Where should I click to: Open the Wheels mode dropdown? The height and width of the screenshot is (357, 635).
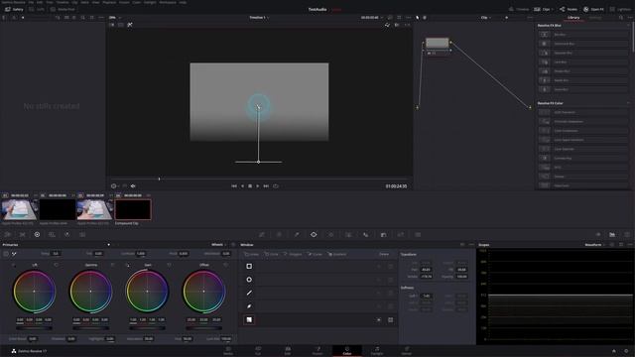[218, 245]
